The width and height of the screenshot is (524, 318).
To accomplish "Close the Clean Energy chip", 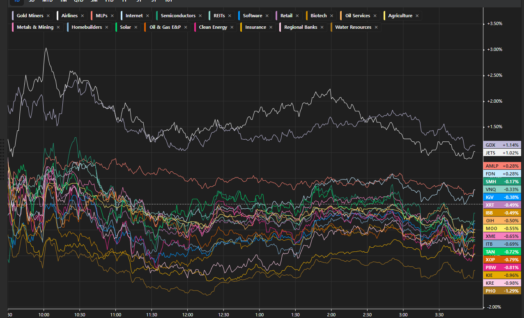I will click(x=232, y=28).
